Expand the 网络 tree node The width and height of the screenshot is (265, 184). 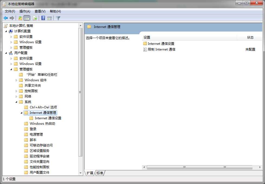[16, 96]
